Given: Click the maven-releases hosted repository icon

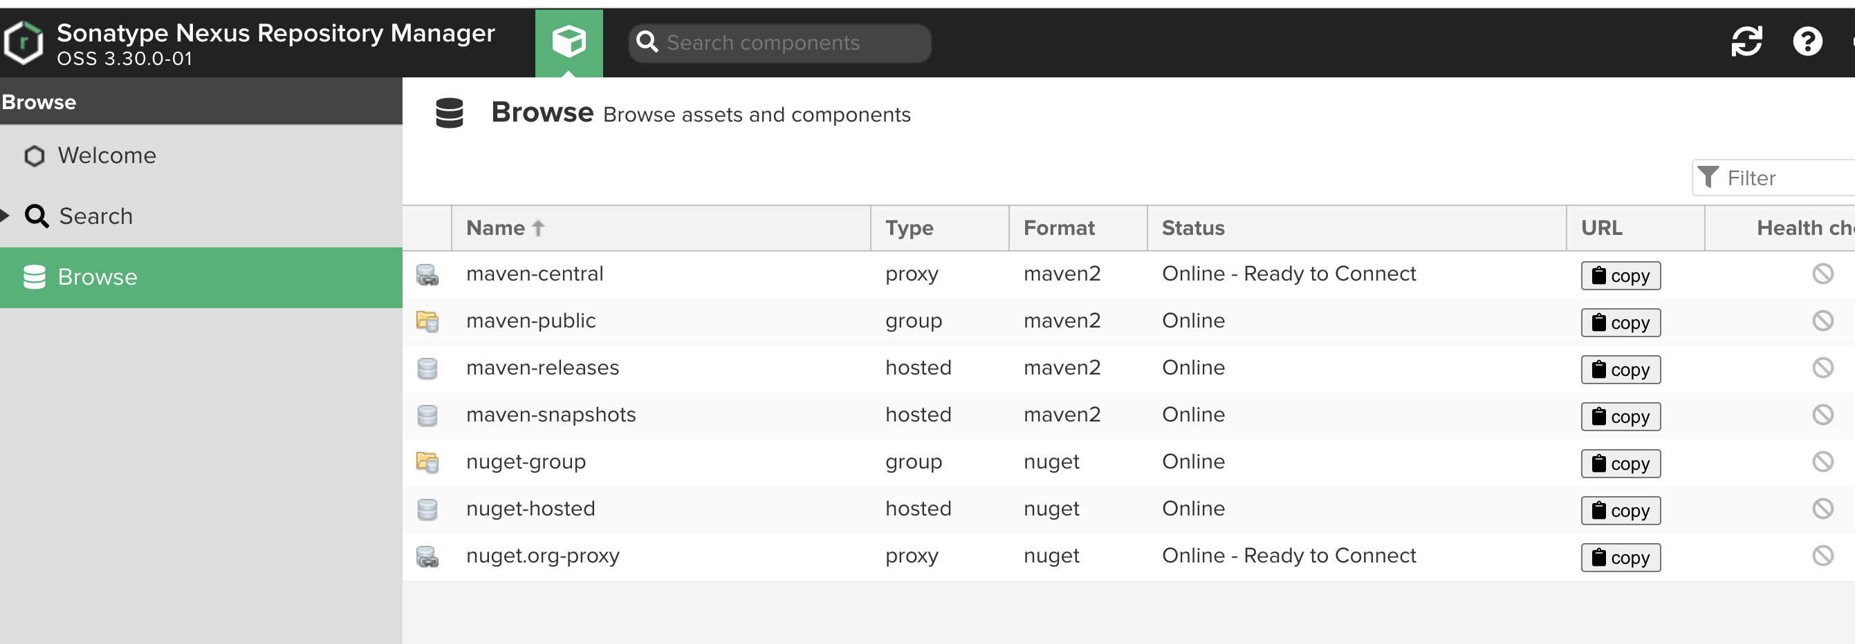Looking at the screenshot, I should (427, 368).
